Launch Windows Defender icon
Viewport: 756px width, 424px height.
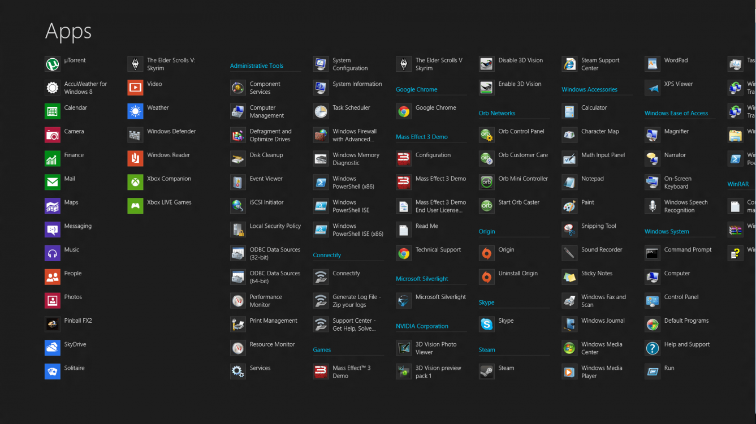coord(136,135)
